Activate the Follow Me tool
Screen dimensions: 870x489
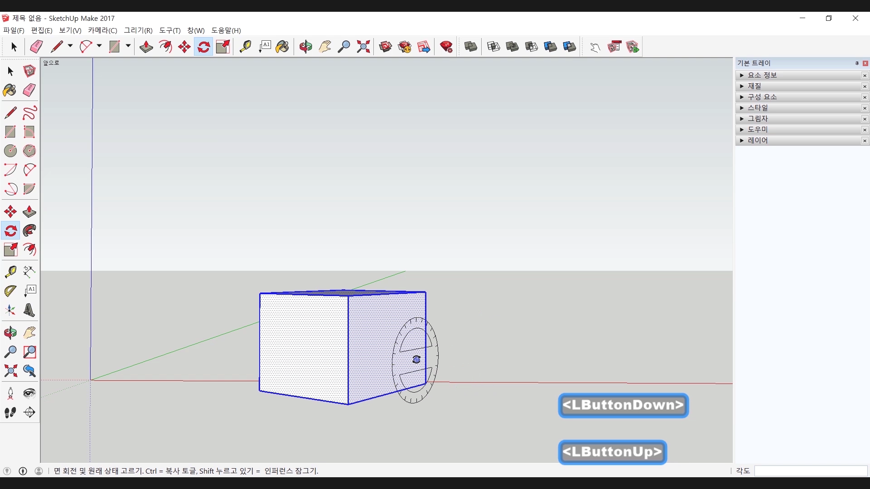(x=29, y=231)
